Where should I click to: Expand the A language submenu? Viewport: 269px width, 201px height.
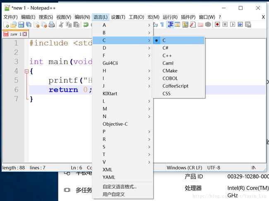click(122, 25)
